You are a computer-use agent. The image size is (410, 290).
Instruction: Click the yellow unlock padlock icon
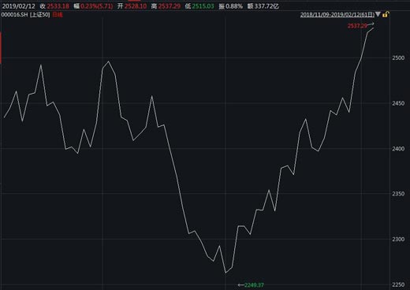[386, 14]
